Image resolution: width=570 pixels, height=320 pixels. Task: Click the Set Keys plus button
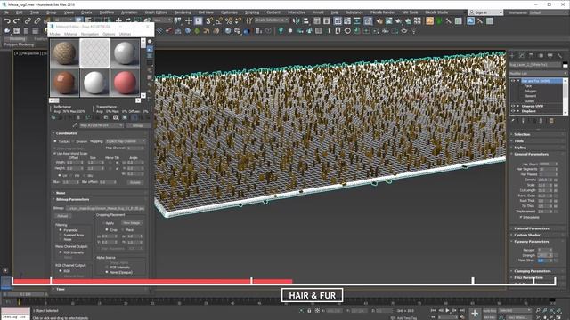(475, 313)
